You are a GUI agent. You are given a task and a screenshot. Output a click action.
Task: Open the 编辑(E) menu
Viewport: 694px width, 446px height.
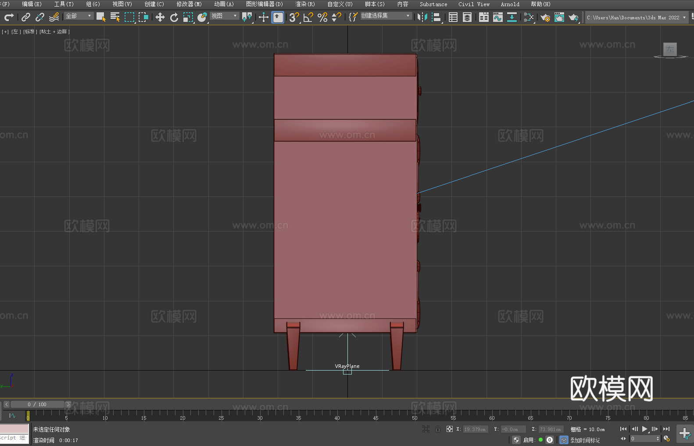tap(32, 4)
